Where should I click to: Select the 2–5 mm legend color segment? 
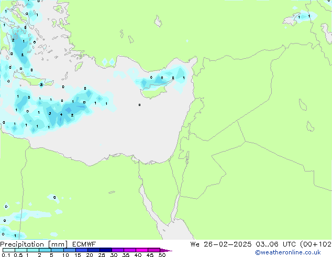tap(45, 250)
